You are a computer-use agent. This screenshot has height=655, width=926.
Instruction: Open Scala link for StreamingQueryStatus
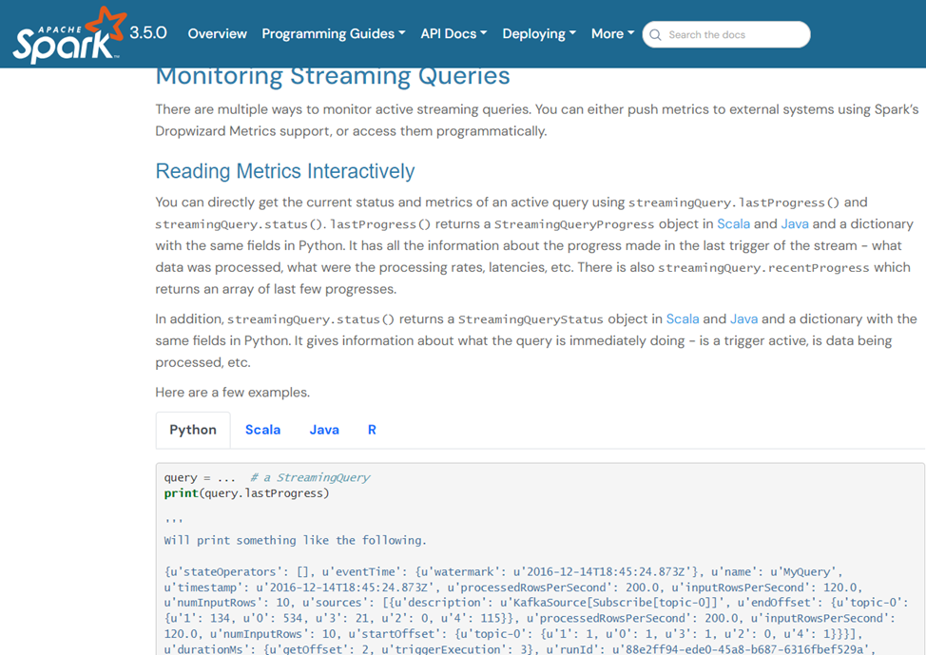pos(683,318)
